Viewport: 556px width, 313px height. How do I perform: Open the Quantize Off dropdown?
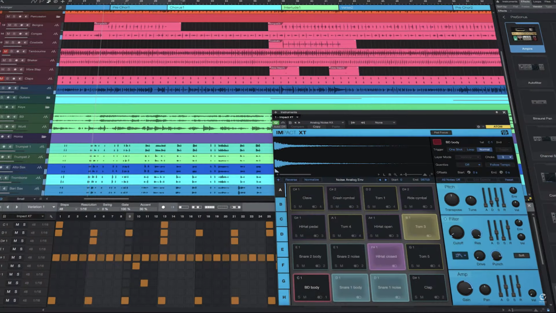pyautogui.click(x=469, y=165)
